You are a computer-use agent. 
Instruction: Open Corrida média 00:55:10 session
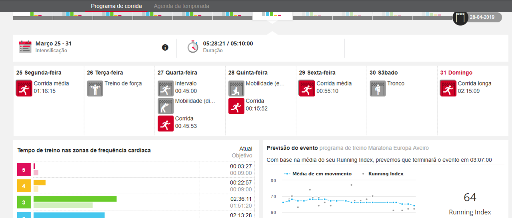(334, 87)
